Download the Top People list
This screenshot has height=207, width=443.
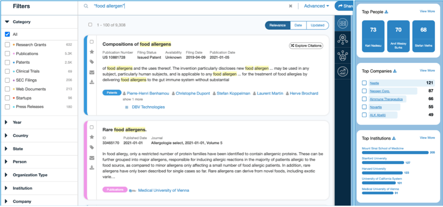(x=386, y=12)
